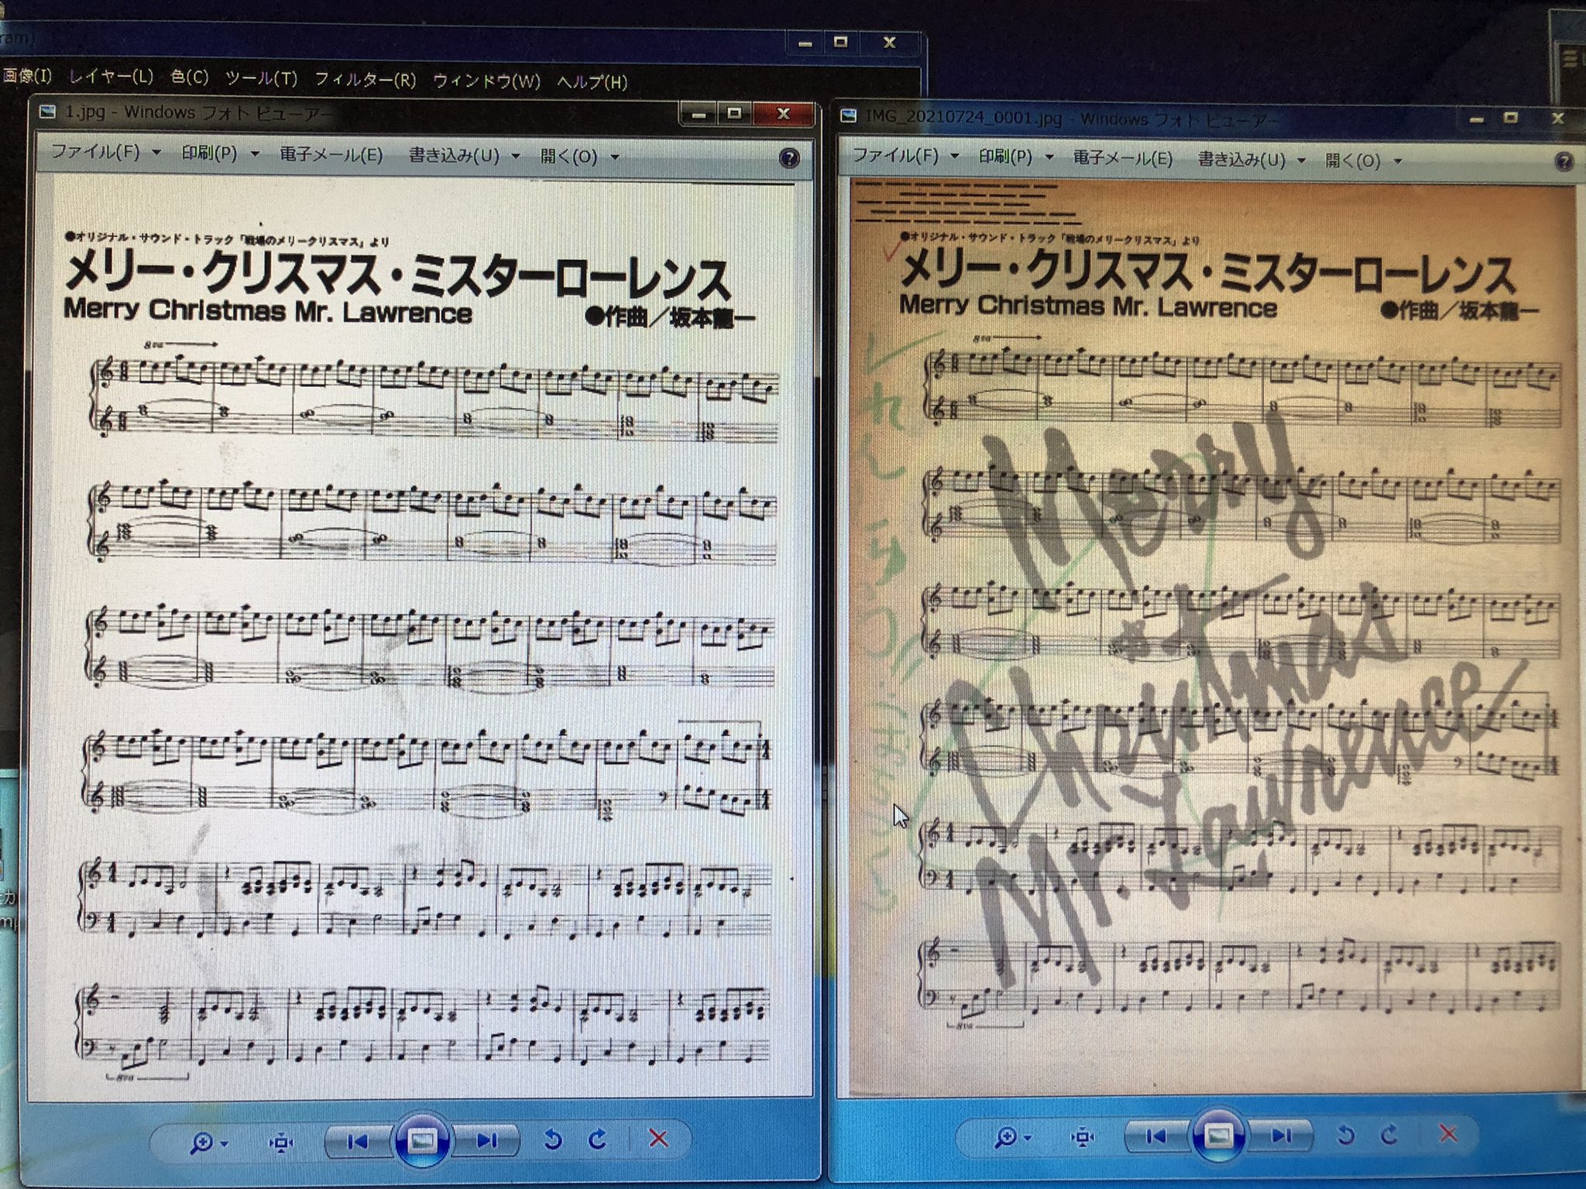Click 電子メール(E) in 1.jpg viewer
The height and width of the screenshot is (1189, 1586).
pos(331,155)
